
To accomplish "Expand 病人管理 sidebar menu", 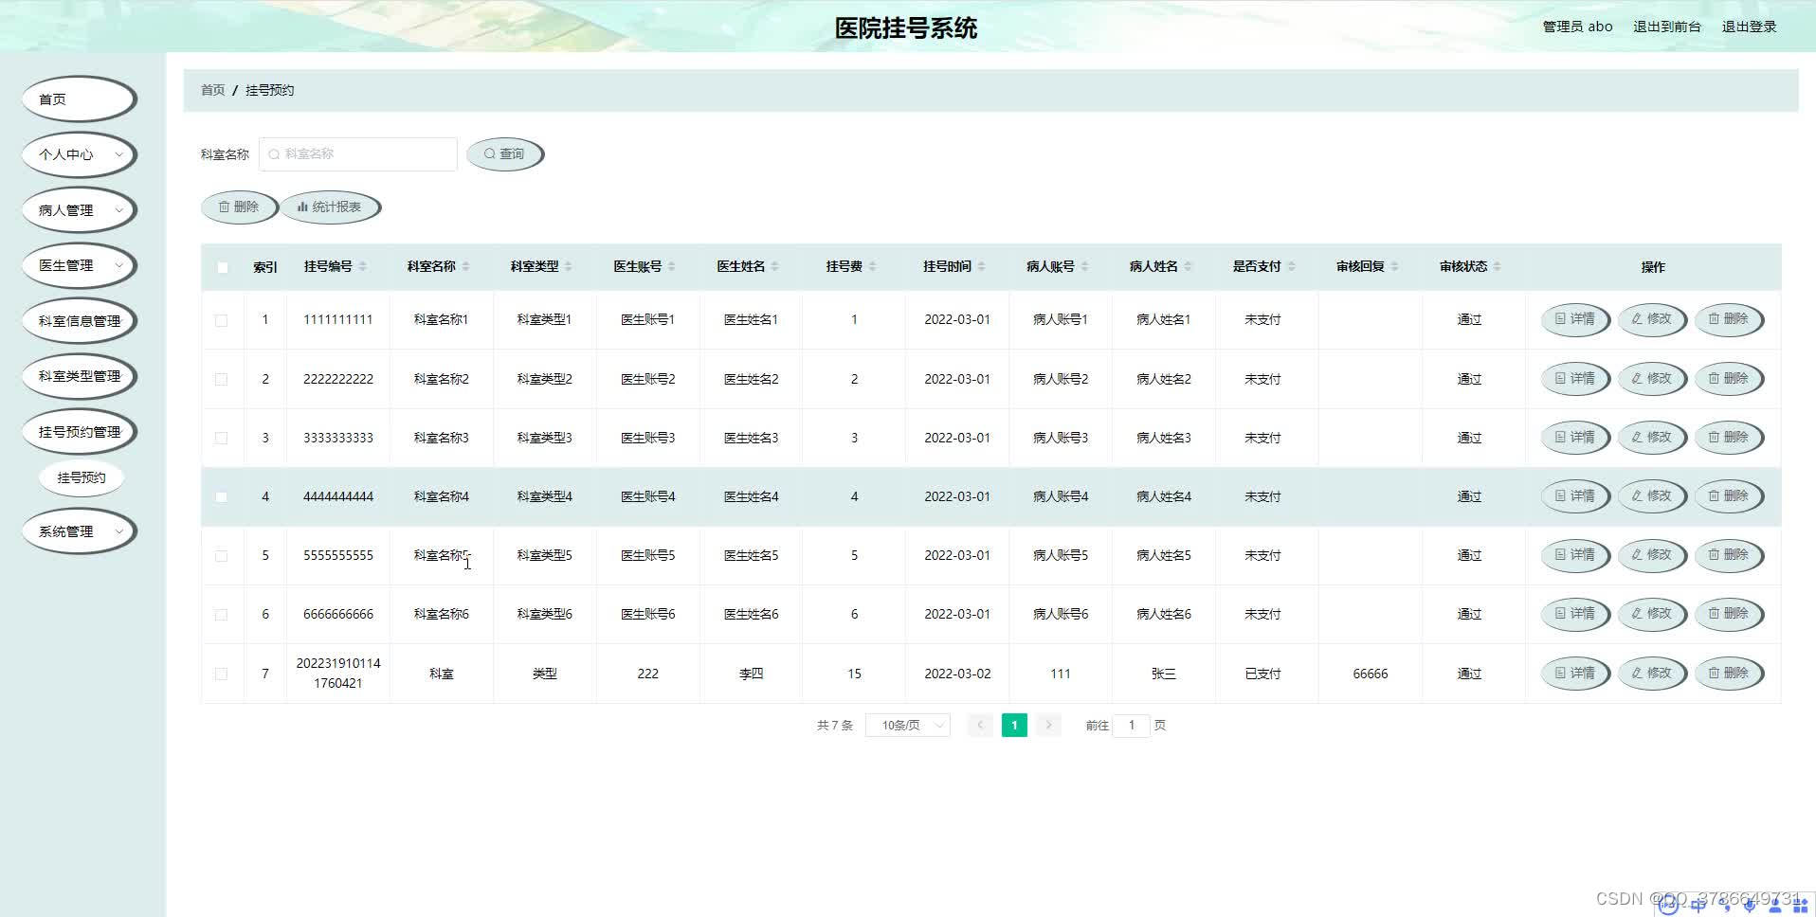I will tap(80, 210).
